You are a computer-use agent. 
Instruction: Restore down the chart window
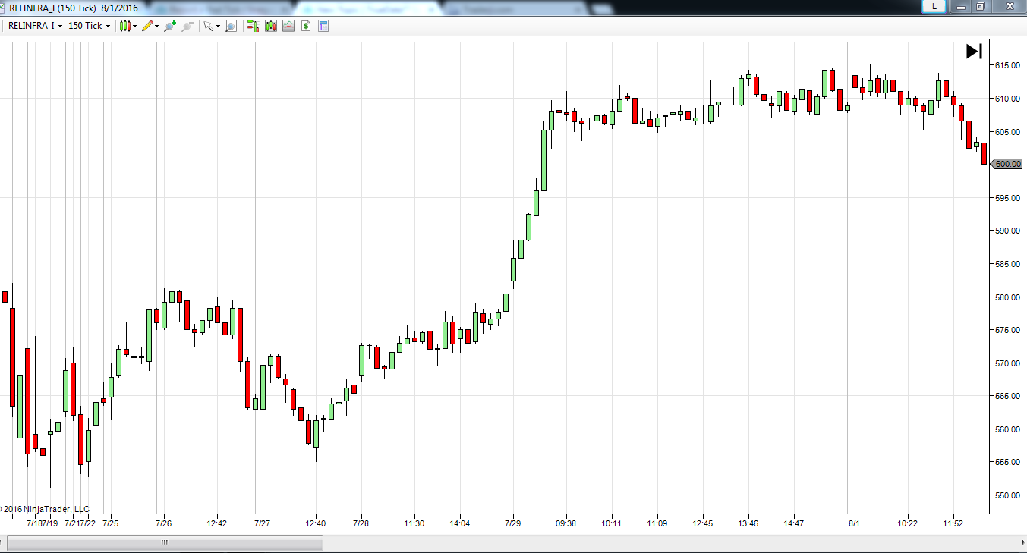[980, 6]
